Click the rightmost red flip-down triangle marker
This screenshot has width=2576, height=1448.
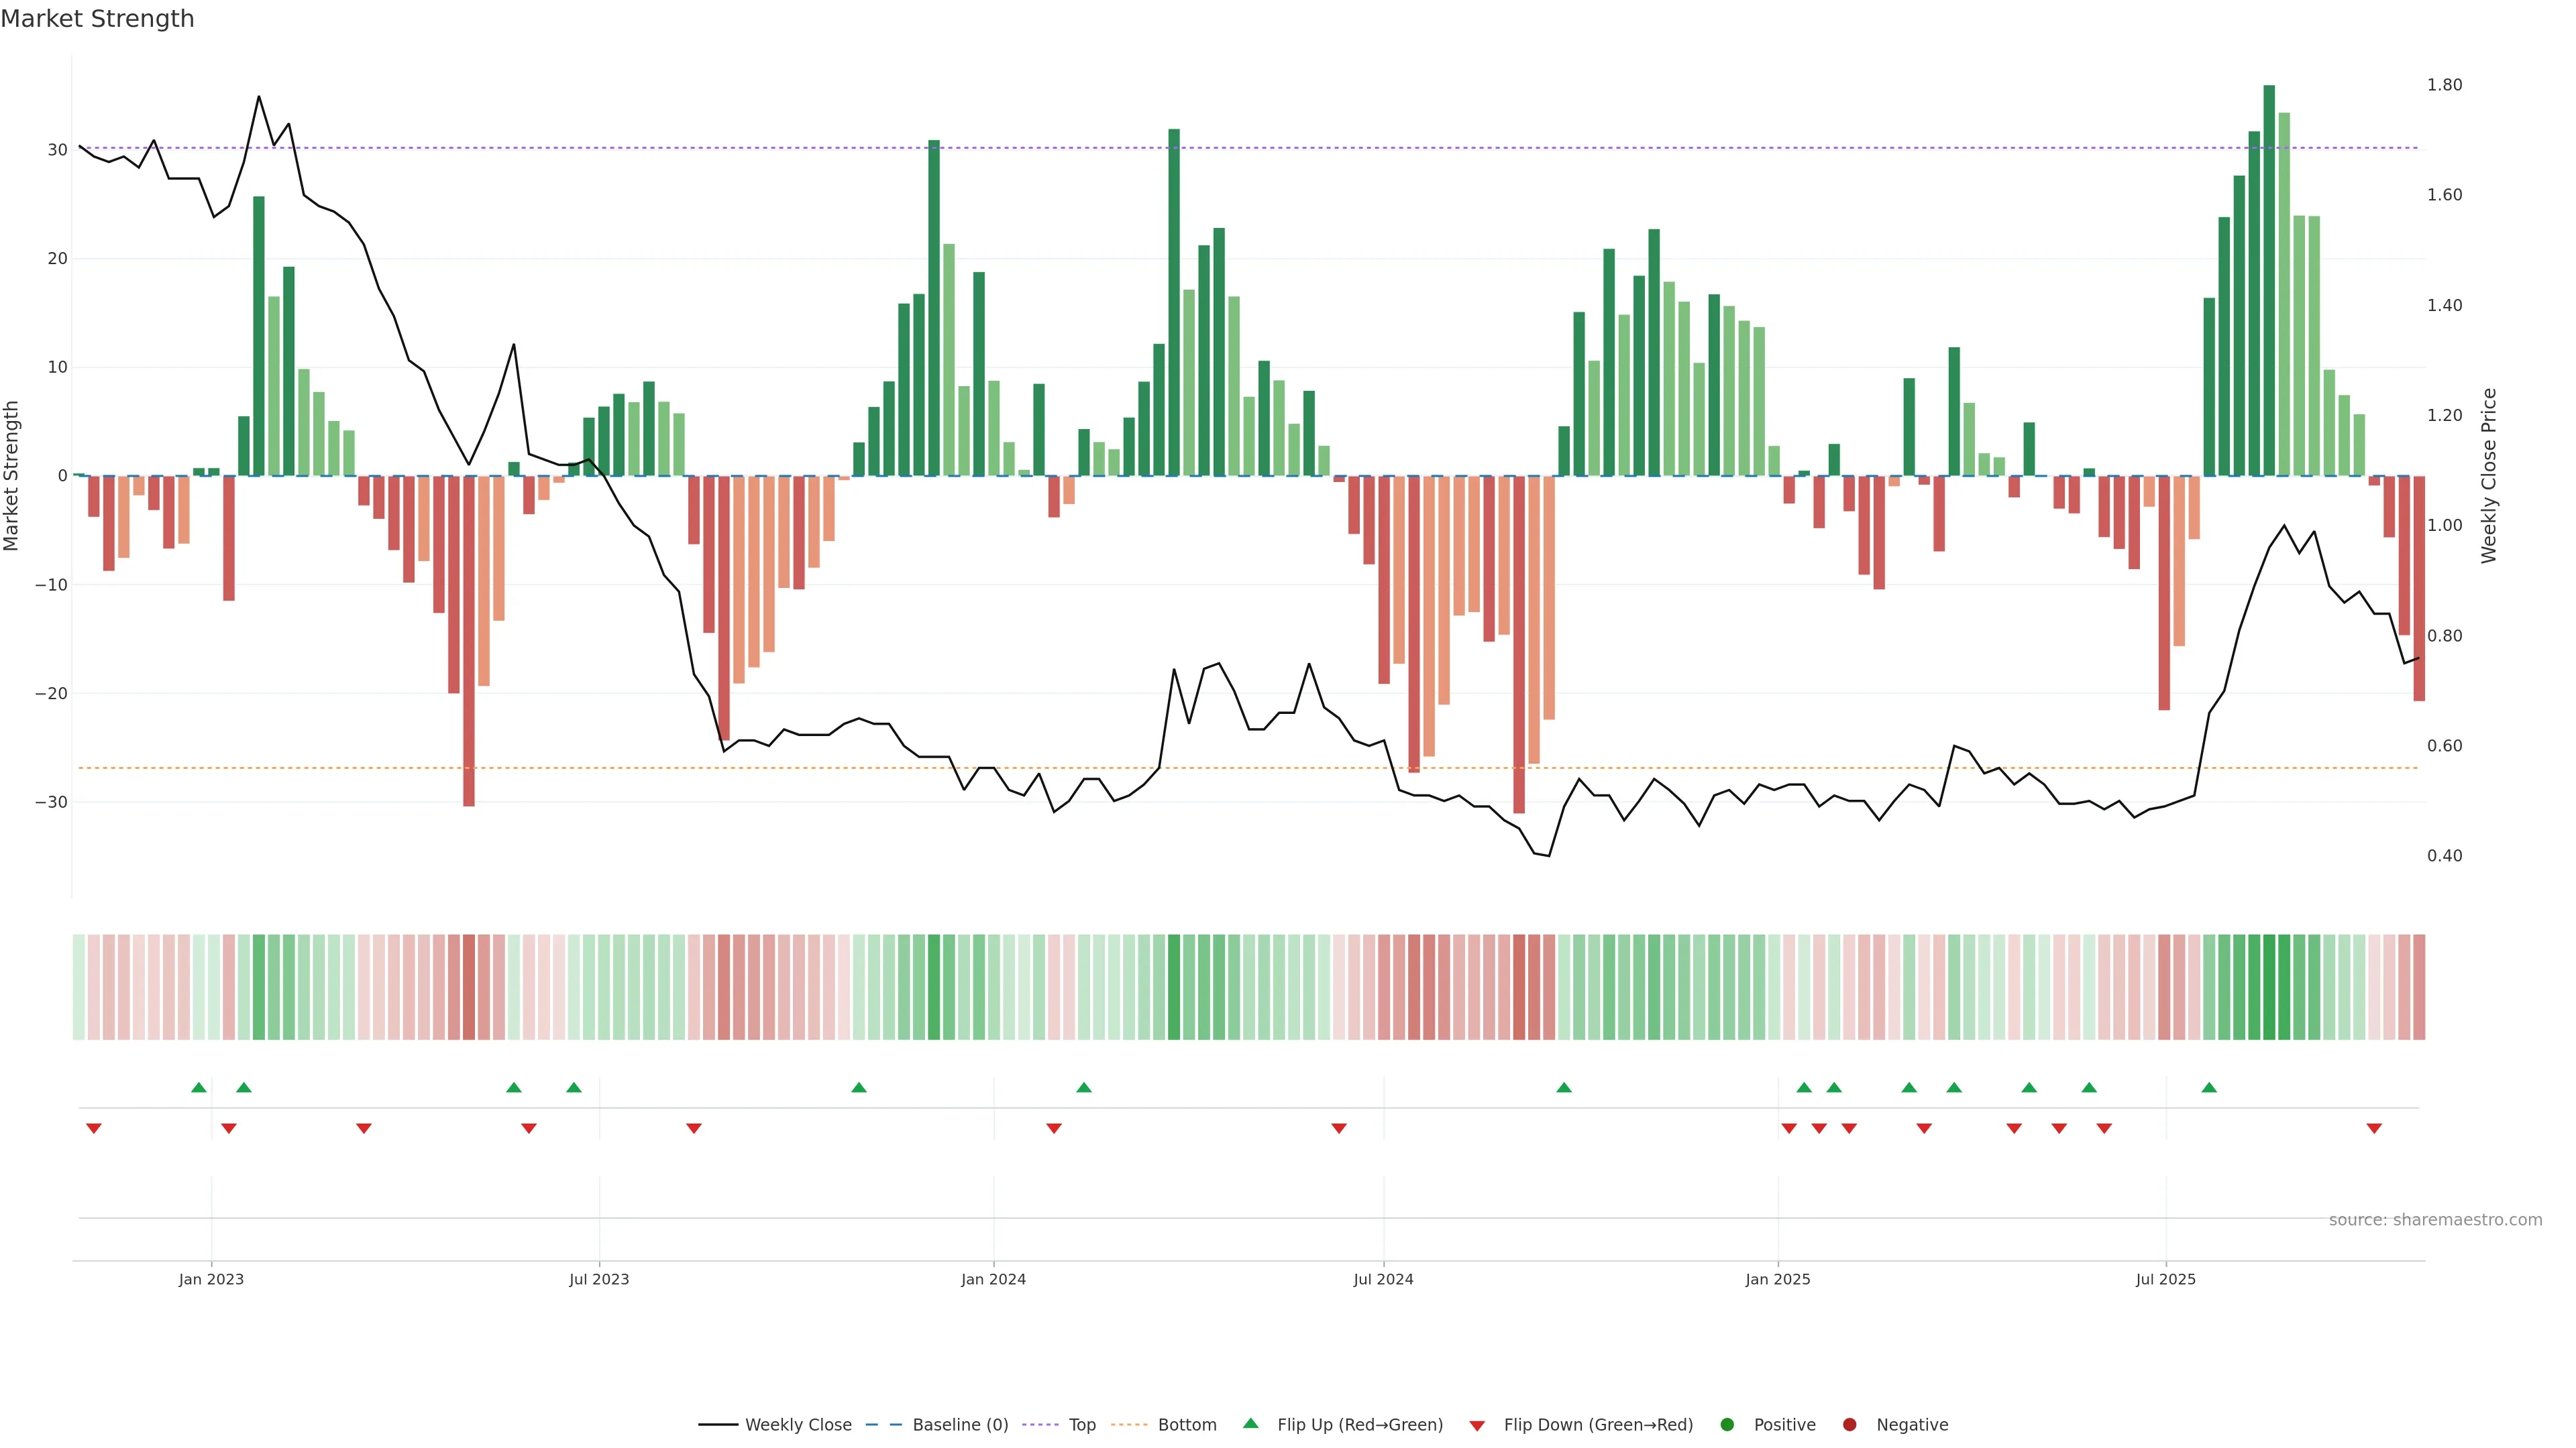pos(2374,1128)
